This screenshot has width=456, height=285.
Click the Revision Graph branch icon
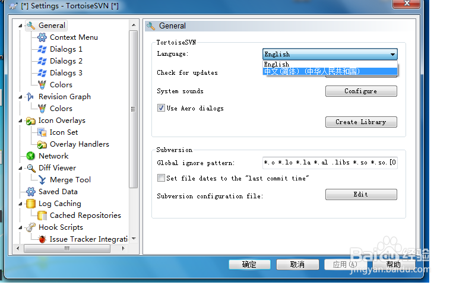coord(30,97)
